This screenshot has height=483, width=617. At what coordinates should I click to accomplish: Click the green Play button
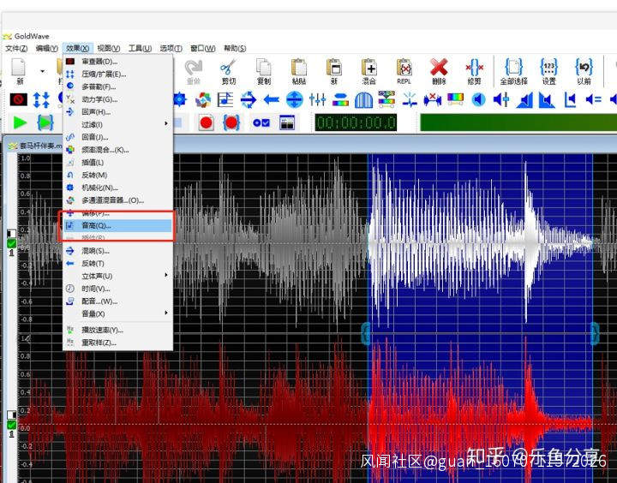click(x=20, y=123)
